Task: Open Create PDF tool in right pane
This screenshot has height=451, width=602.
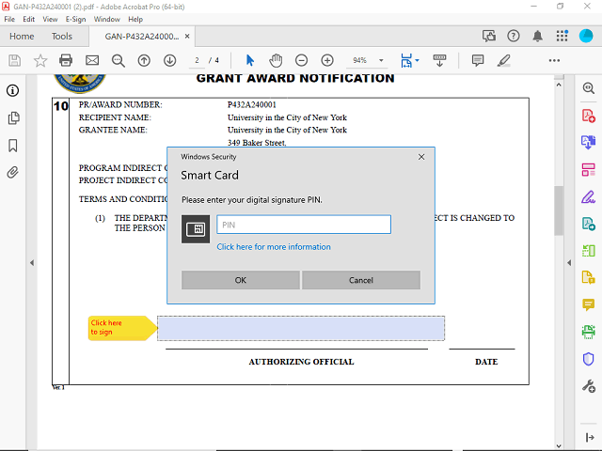Action: click(588, 116)
